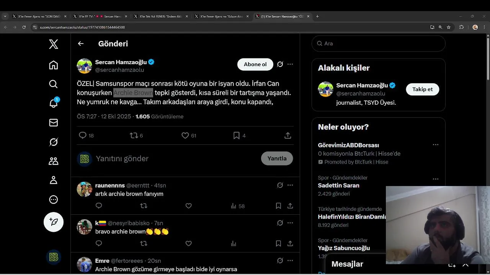This screenshot has height=275, width=490.
Task: Open account avatar at sidebar bottom
Action: pyautogui.click(x=54, y=257)
